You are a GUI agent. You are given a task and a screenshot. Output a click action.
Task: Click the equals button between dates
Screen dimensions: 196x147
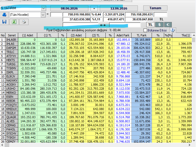click(x=94, y=8)
